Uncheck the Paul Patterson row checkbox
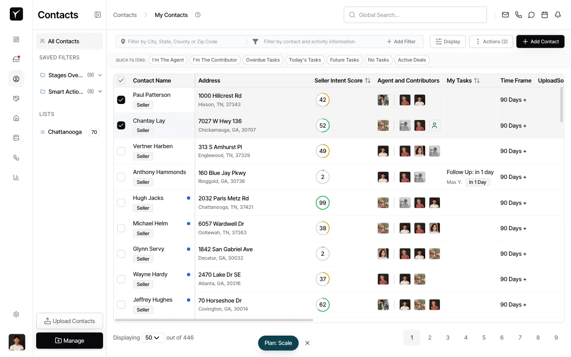The height and width of the screenshot is (357, 571). point(121,100)
